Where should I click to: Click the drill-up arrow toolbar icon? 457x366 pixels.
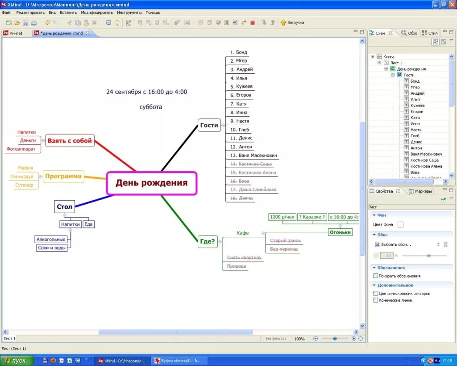(x=273, y=22)
